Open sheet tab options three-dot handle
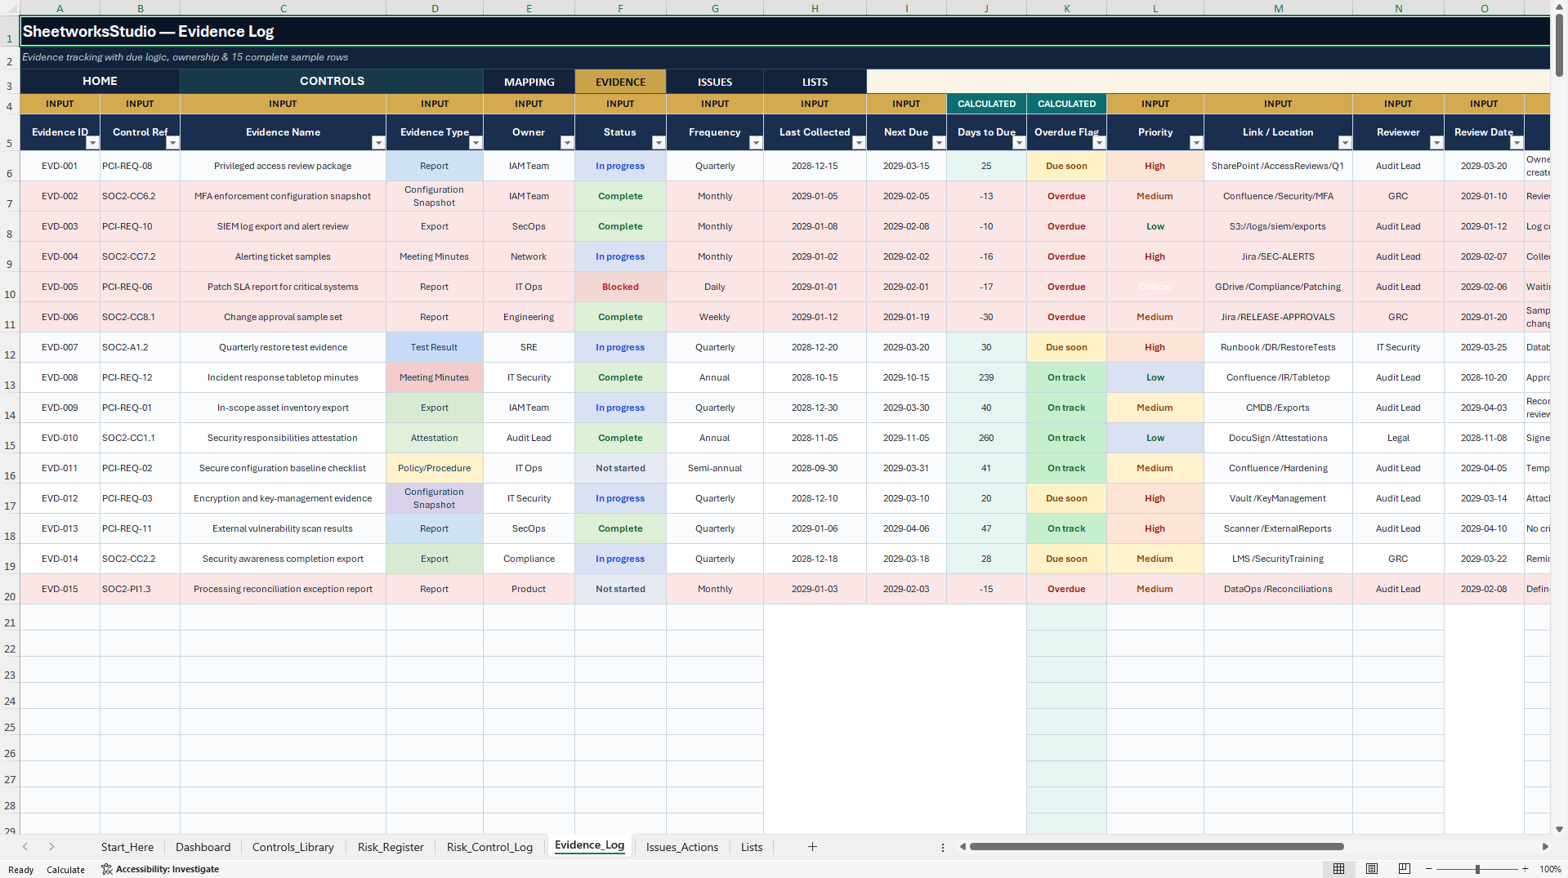Viewport: 1568px width, 878px height. tap(942, 847)
